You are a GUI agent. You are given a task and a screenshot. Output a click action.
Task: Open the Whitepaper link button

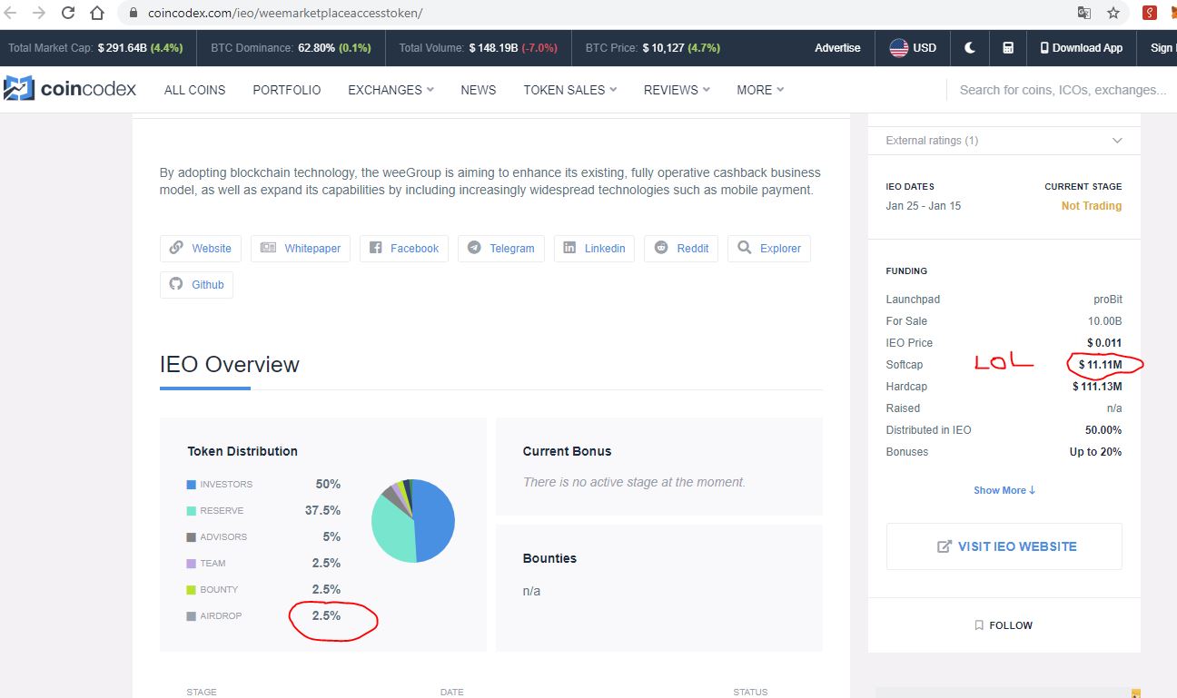(301, 249)
